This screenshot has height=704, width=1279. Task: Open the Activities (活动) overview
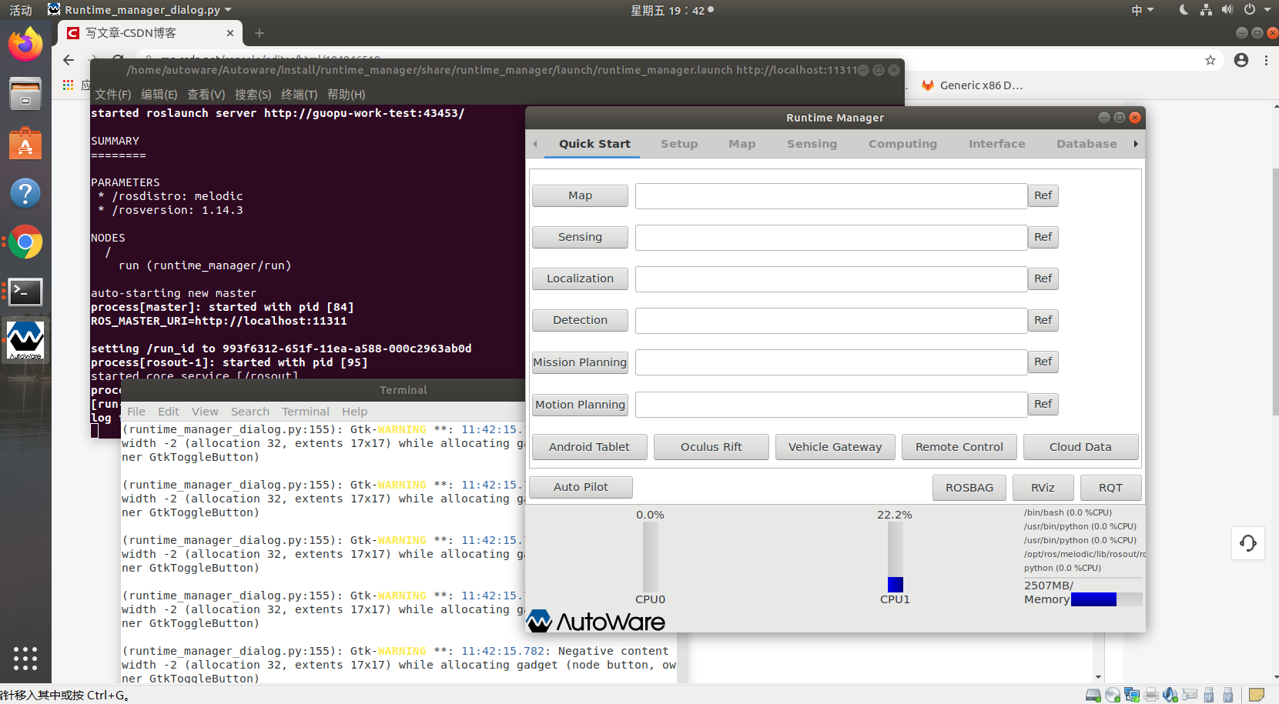click(x=21, y=10)
